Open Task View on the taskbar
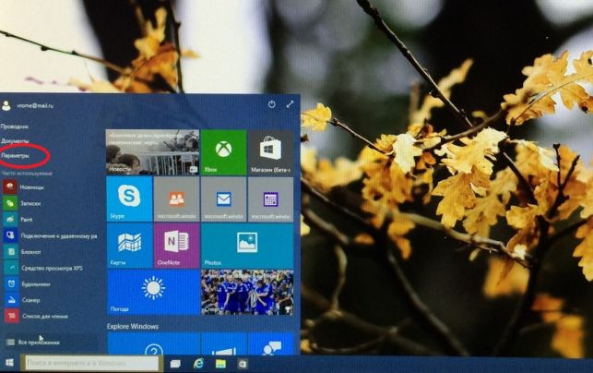Image resolution: width=593 pixels, height=373 pixels. tap(175, 364)
